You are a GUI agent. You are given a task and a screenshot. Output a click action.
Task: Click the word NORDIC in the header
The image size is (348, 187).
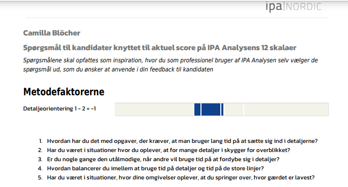coord(304,7)
